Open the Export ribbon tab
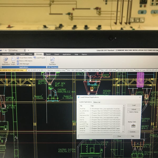The image size is (158, 158). (48, 54)
